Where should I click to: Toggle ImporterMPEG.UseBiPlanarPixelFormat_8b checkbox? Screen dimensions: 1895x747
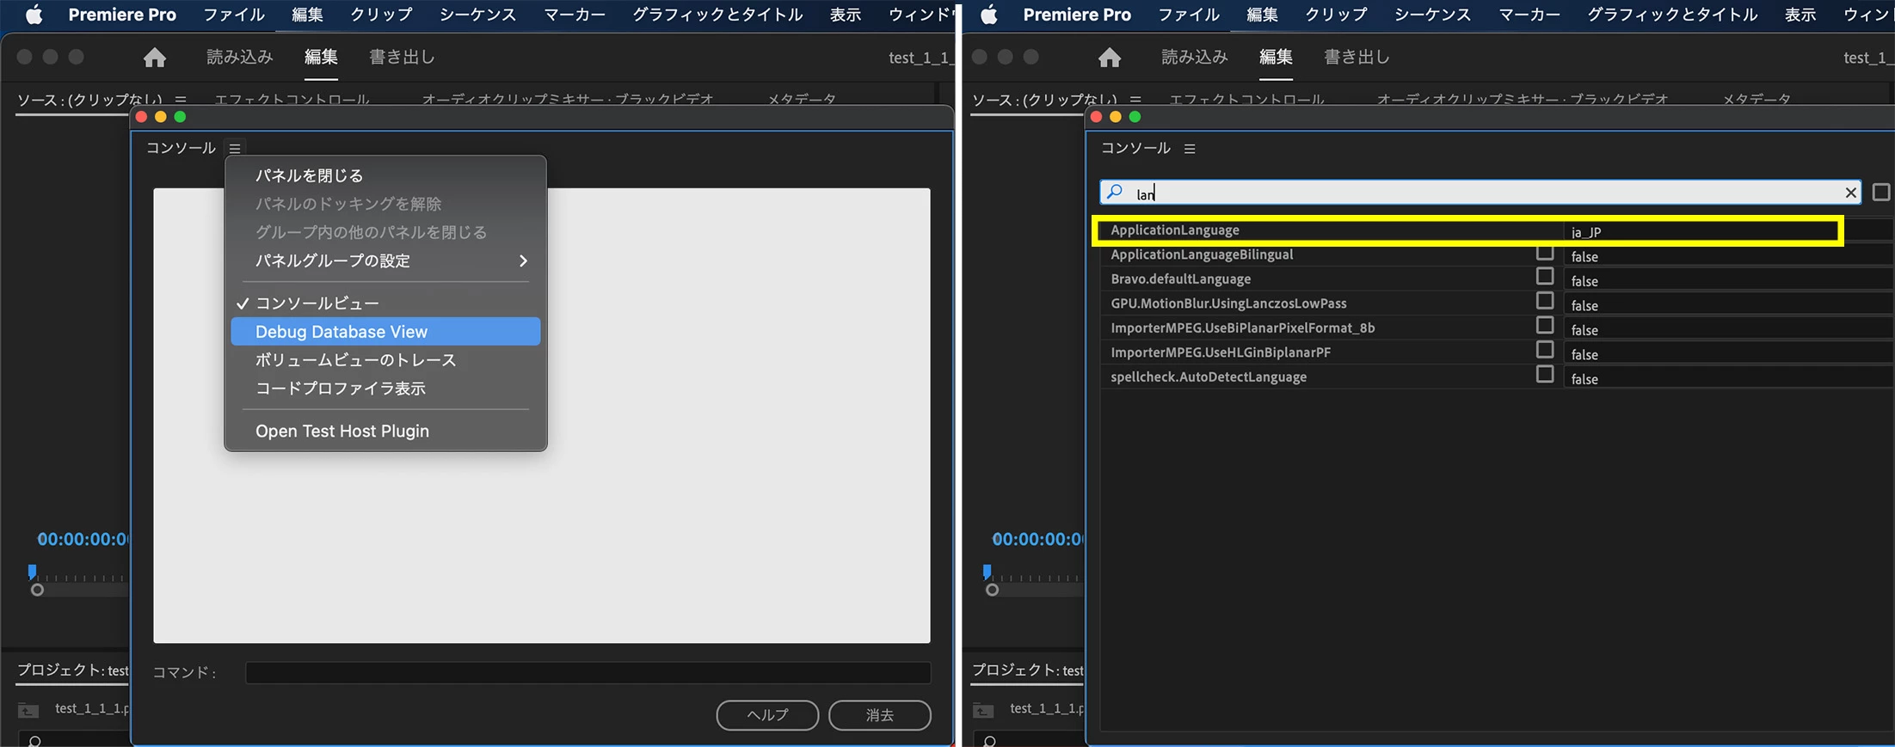tap(1545, 326)
